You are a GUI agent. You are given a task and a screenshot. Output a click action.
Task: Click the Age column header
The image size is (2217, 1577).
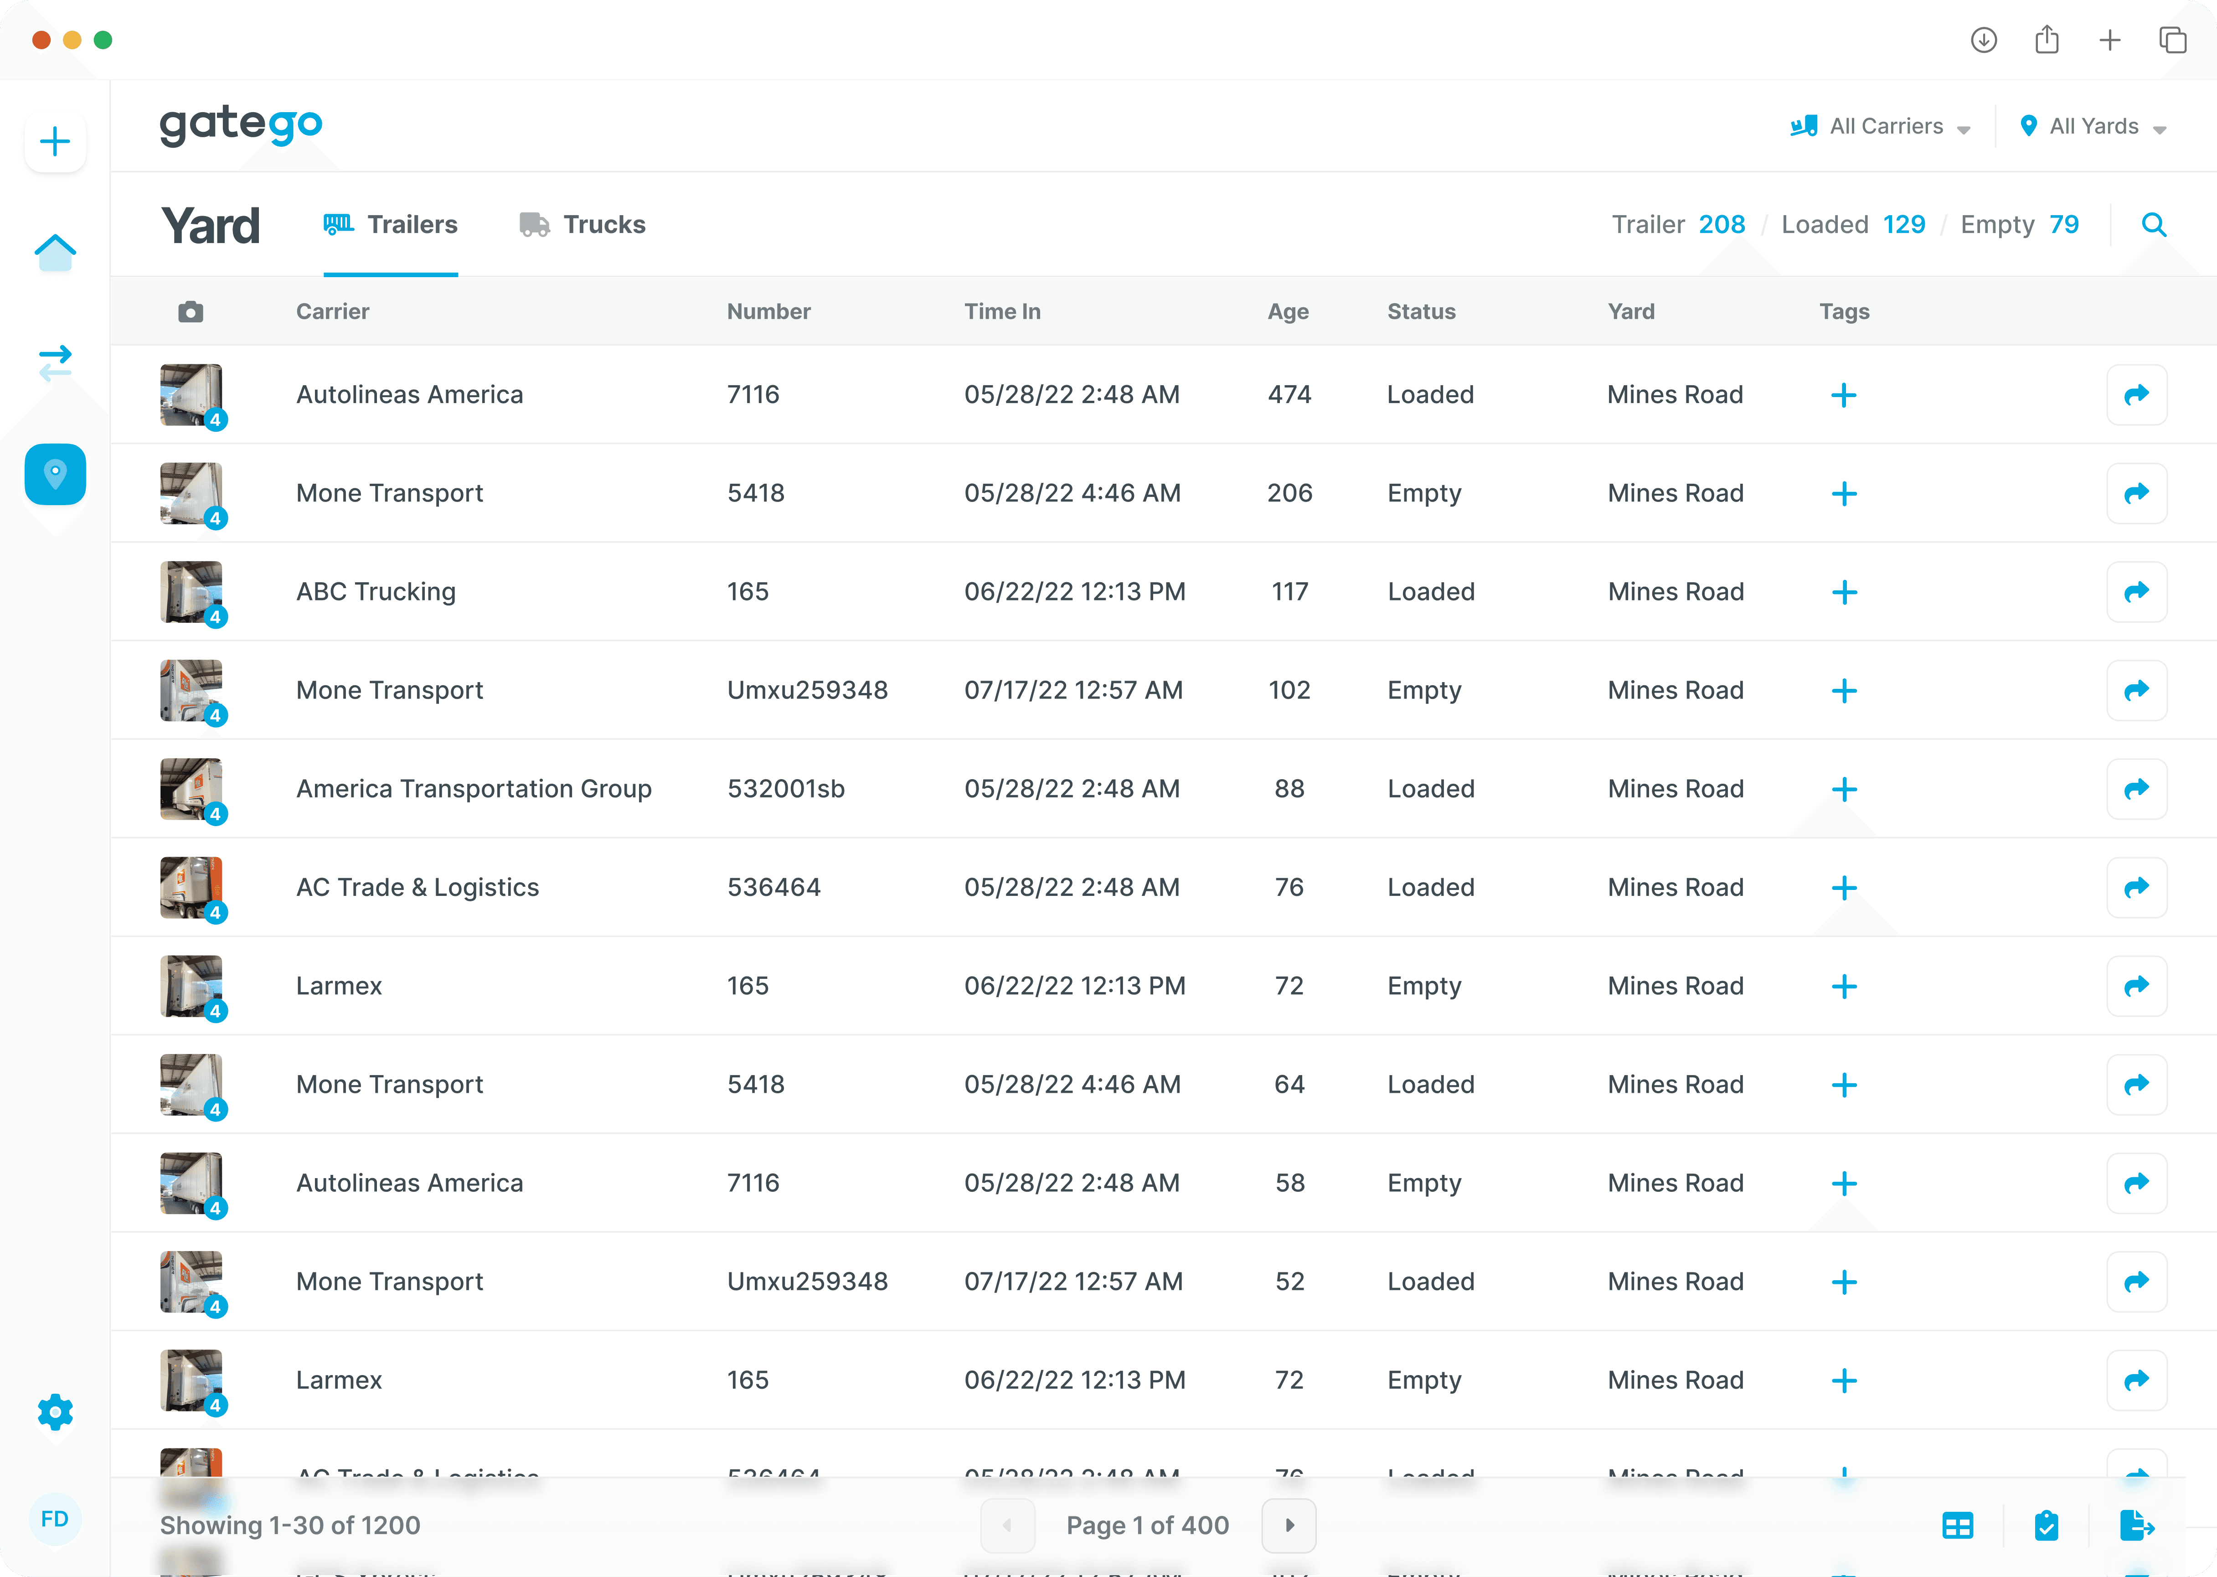(1288, 312)
